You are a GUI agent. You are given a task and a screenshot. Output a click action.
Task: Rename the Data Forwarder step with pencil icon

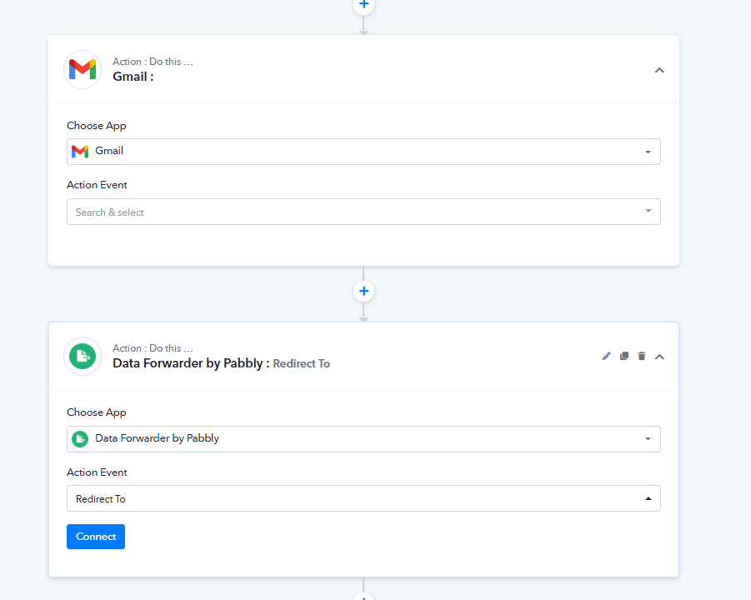point(606,356)
